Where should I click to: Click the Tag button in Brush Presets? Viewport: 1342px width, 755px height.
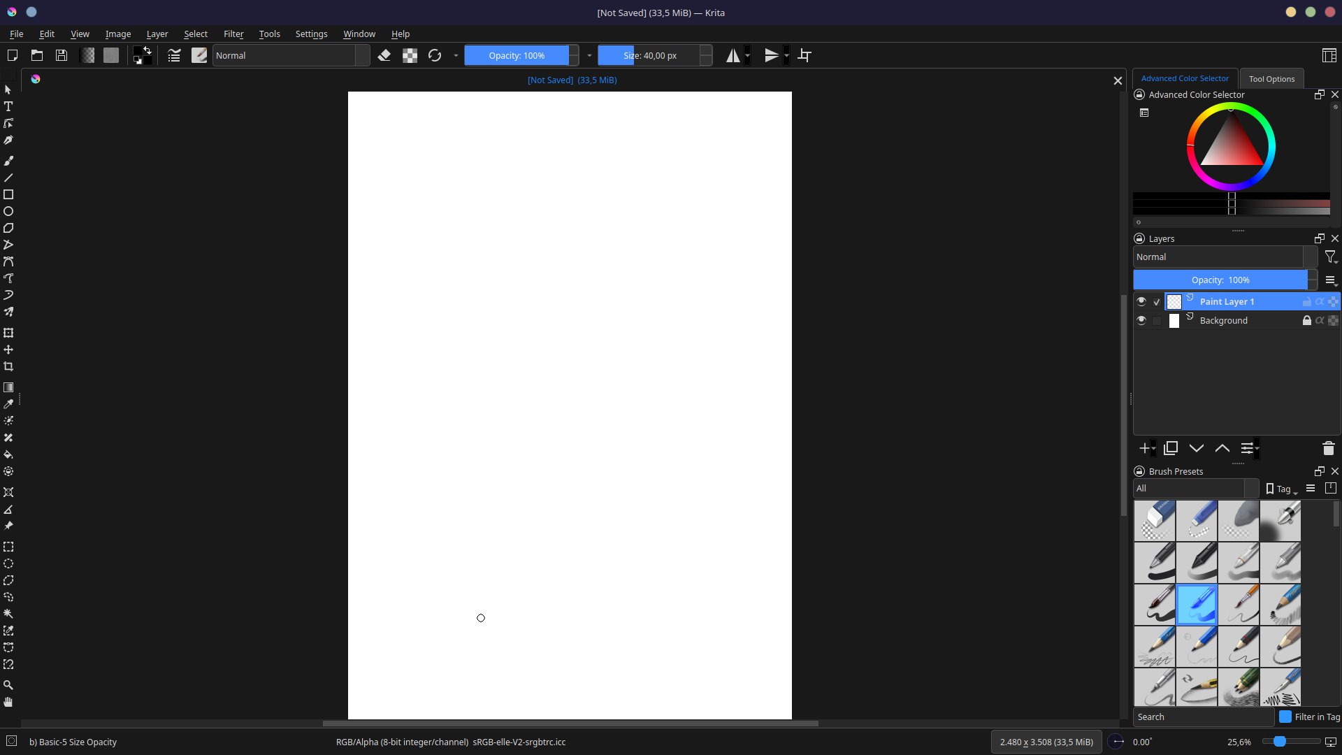point(1282,489)
